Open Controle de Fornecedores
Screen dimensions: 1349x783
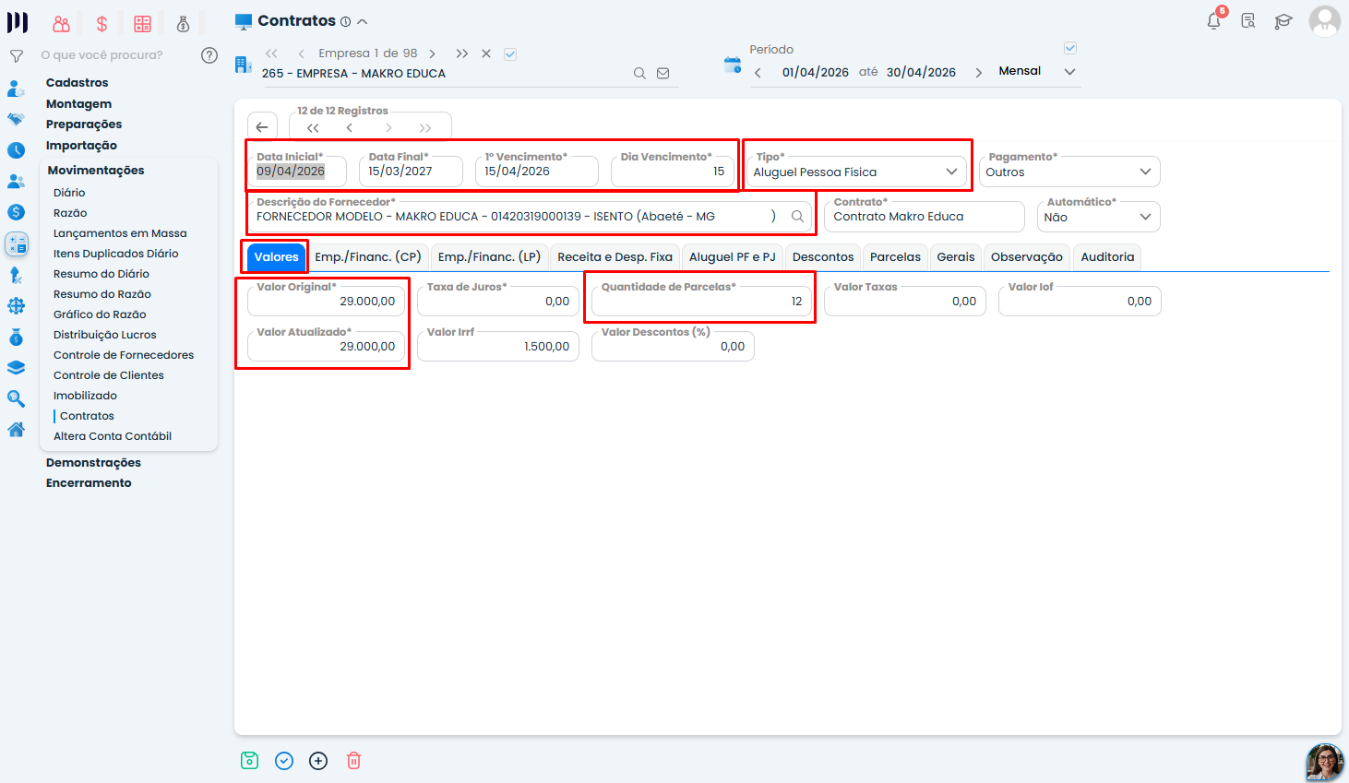pyautogui.click(x=124, y=355)
